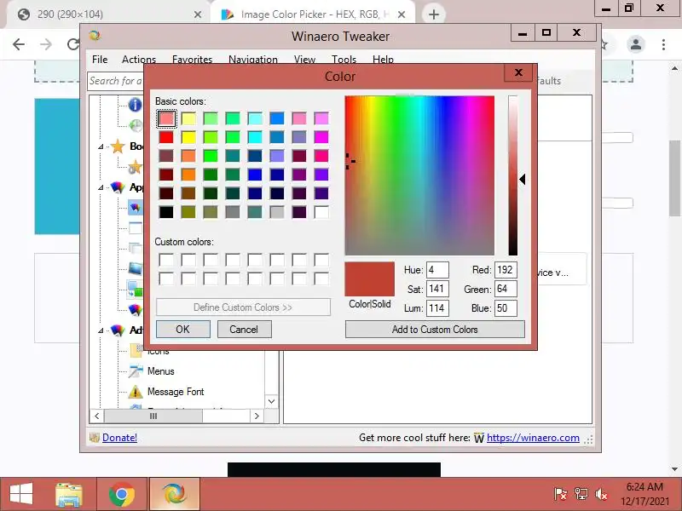Click the first custom color slot
The image size is (682, 511).
166,260
